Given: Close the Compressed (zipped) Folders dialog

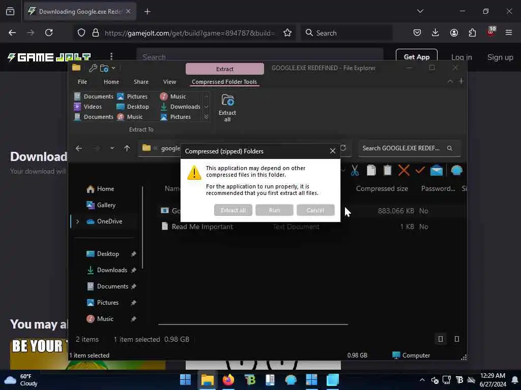Looking at the screenshot, I should pos(333,151).
